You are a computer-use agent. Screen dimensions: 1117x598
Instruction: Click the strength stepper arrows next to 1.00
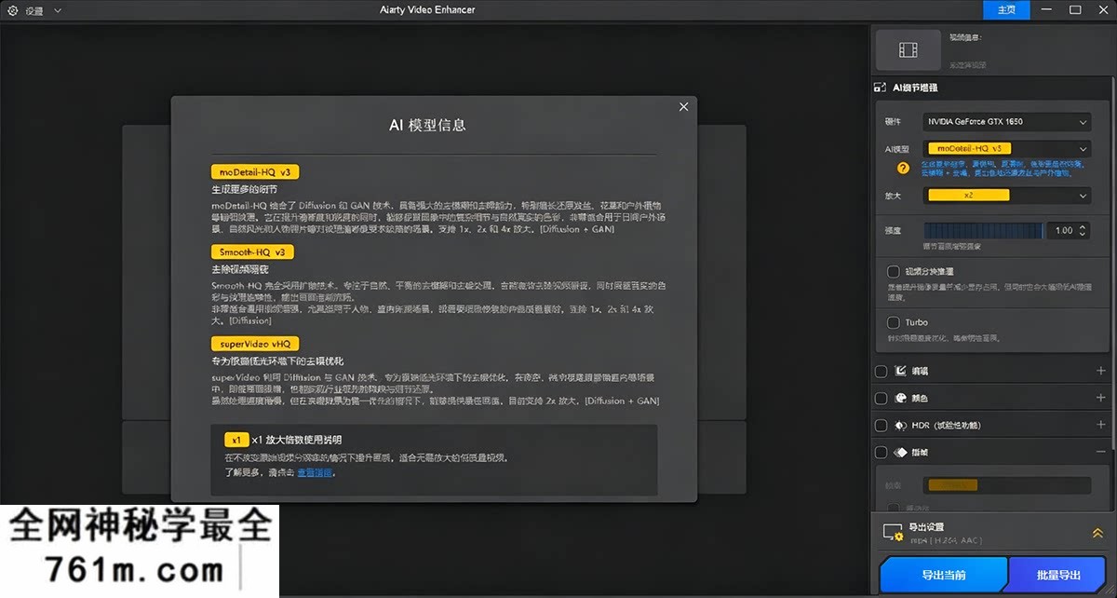pyautogui.click(x=1083, y=230)
